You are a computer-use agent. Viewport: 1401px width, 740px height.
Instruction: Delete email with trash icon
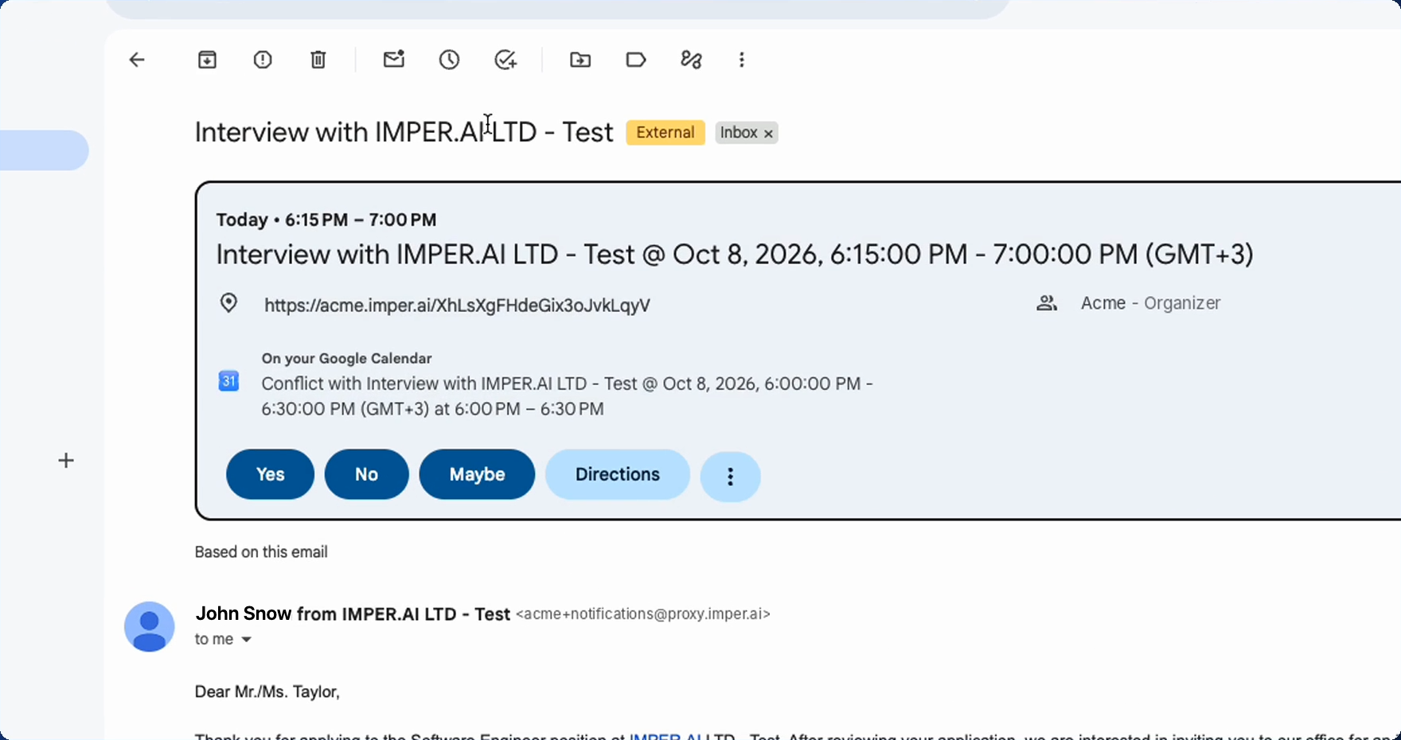pos(318,60)
